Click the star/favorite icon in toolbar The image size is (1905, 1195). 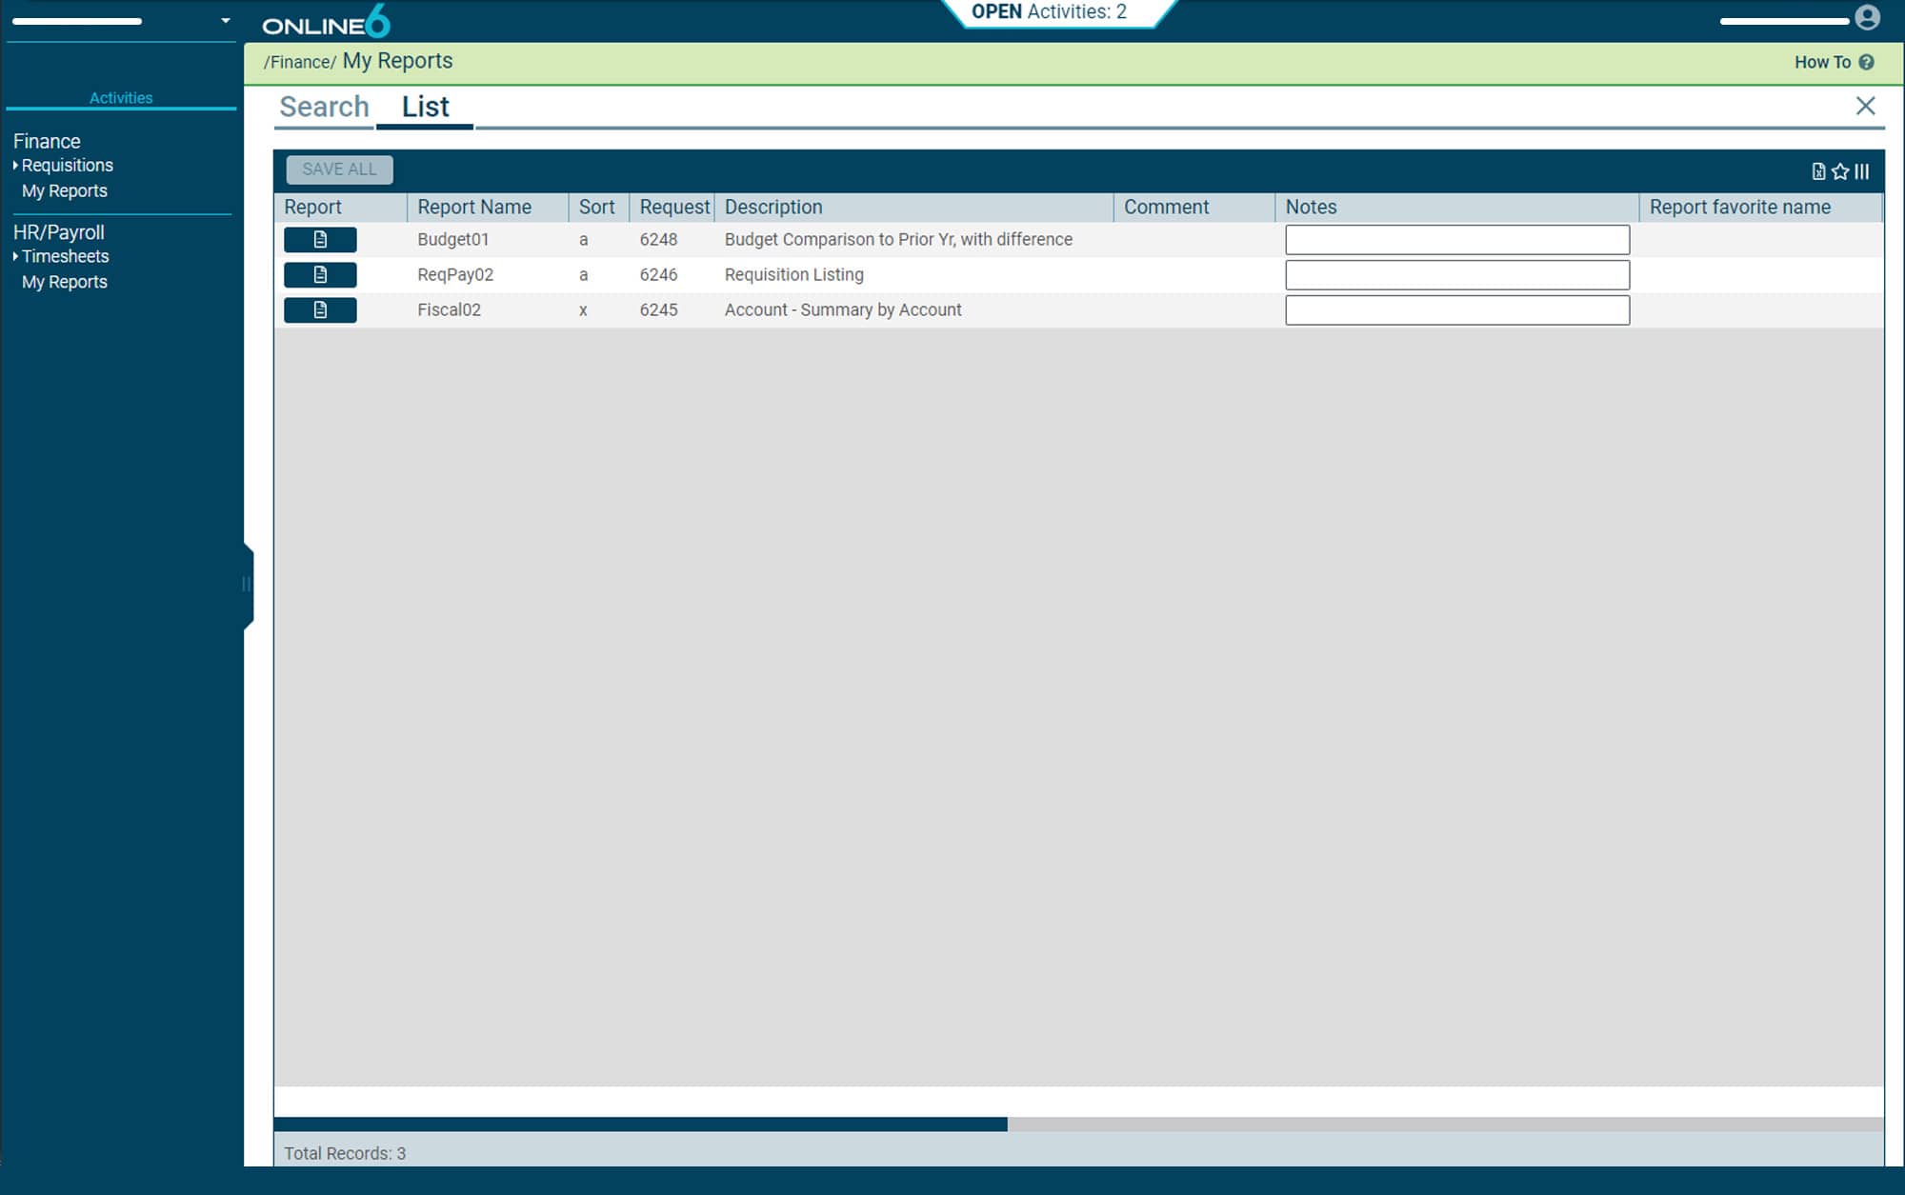click(x=1840, y=170)
